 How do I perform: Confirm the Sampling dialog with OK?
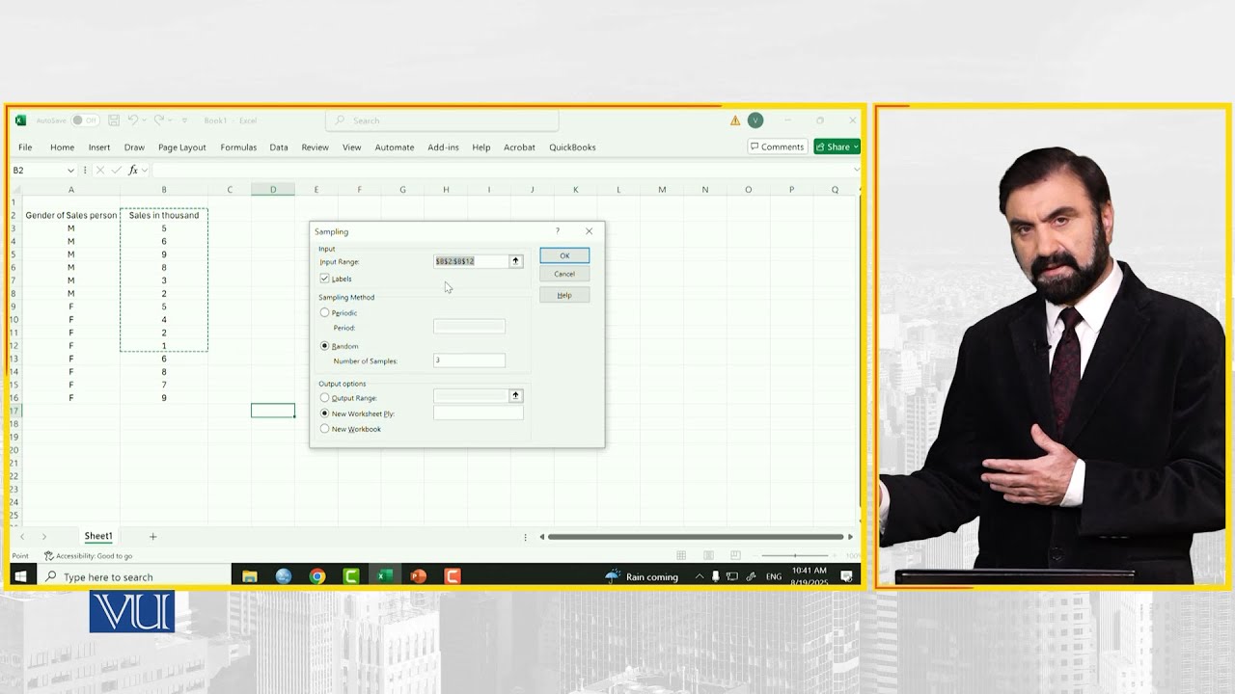[564, 255]
